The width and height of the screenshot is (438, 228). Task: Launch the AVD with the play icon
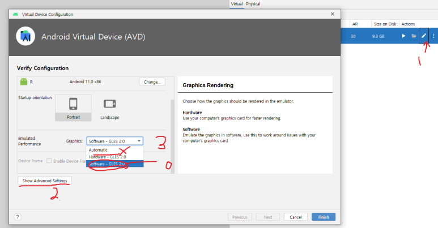(x=403, y=36)
